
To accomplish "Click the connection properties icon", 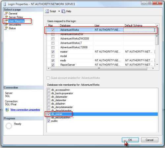I will click(7, 110).
